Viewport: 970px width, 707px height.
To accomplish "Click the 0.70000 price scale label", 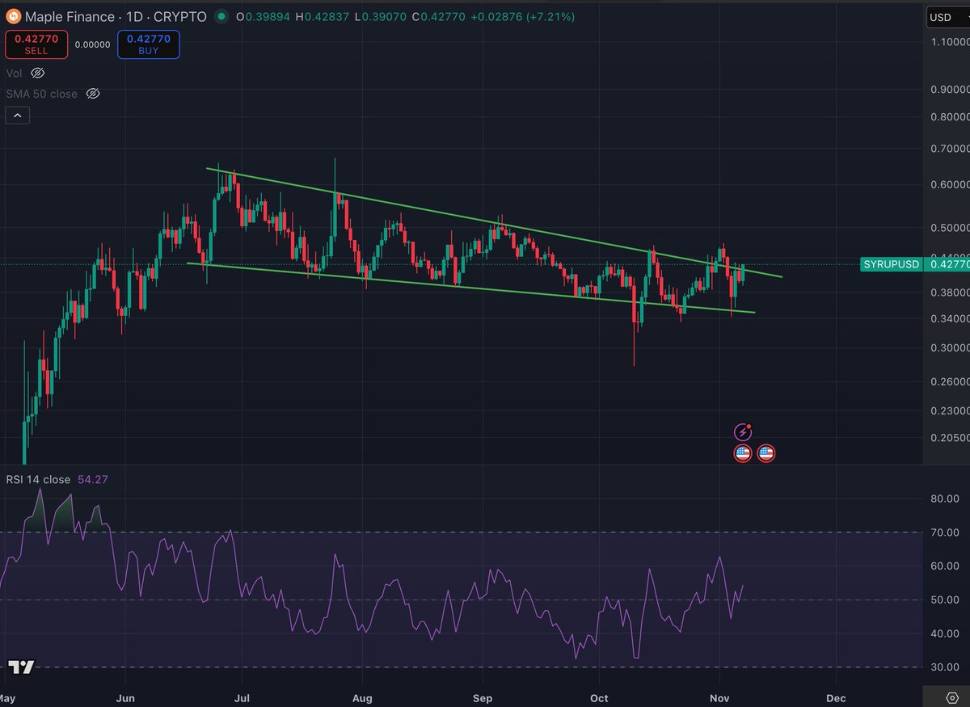I will tap(951, 149).
